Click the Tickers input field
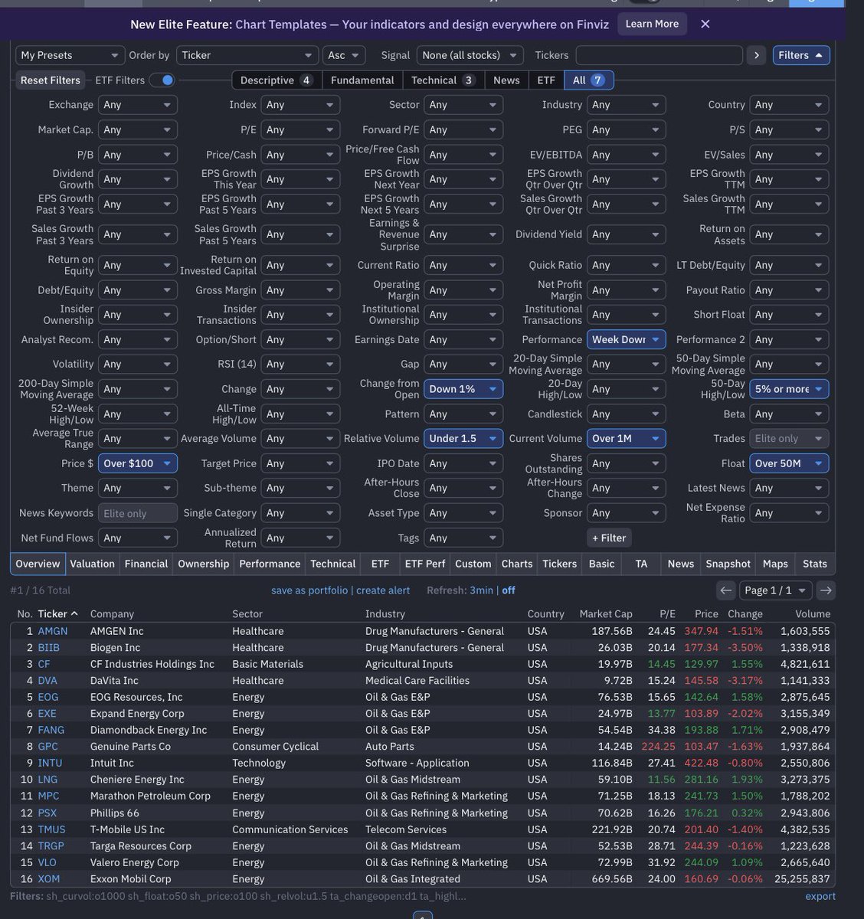 coord(659,55)
